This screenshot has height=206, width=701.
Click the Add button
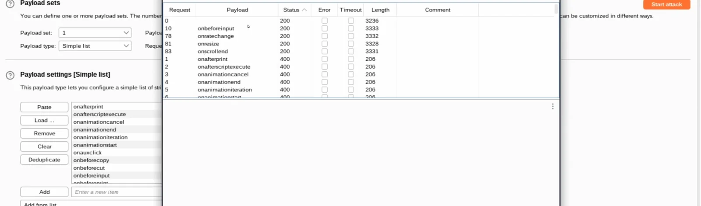coord(44,192)
